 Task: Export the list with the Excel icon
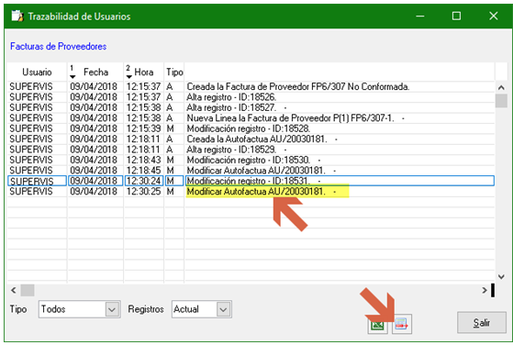[x=377, y=324]
